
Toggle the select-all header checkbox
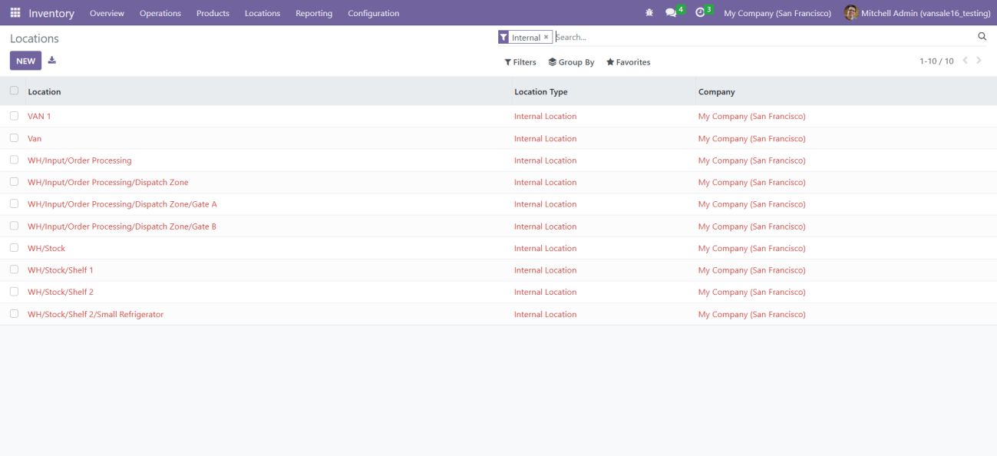(14, 91)
